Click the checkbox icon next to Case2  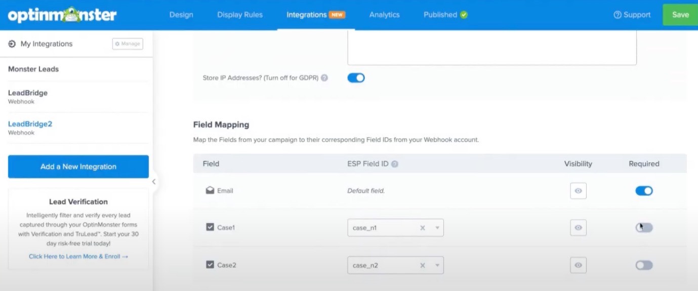click(210, 265)
